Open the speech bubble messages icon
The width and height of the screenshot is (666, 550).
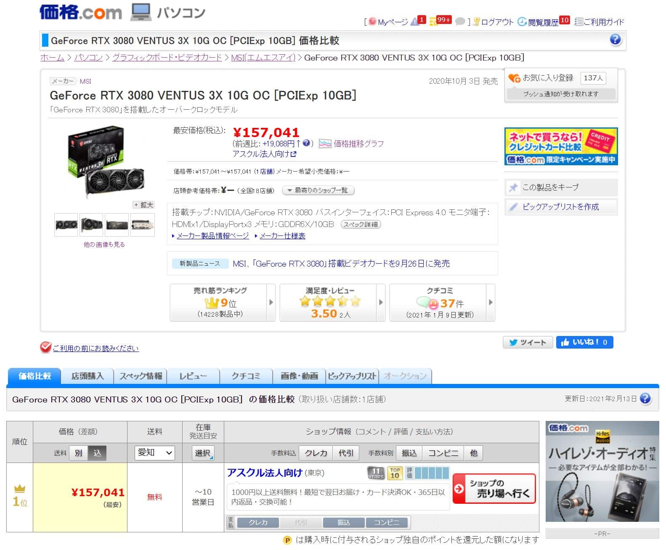pyautogui.click(x=460, y=21)
